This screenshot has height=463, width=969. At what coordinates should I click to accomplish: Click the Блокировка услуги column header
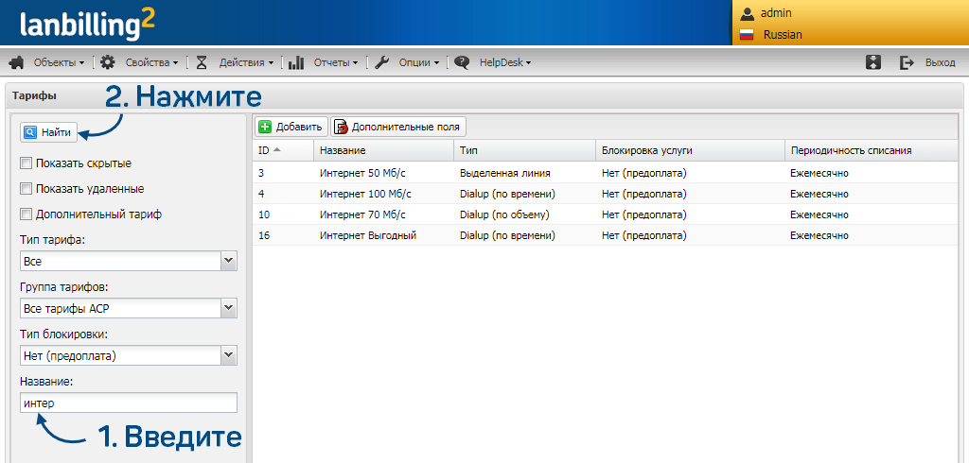click(x=690, y=150)
